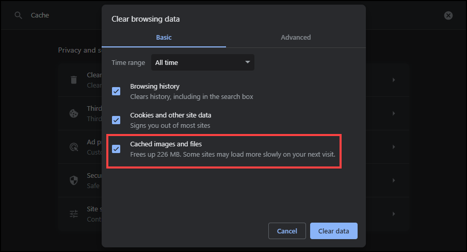Clear the settings search field
The height and width of the screenshot is (252, 467).
pyautogui.click(x=448, y=15)
